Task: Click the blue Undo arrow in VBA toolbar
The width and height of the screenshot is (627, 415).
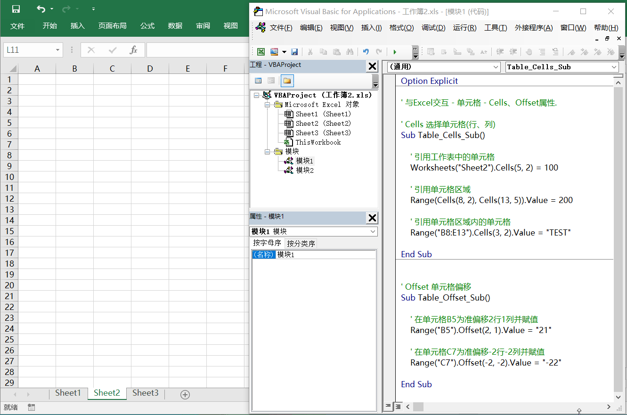Action: coord(366,52)
